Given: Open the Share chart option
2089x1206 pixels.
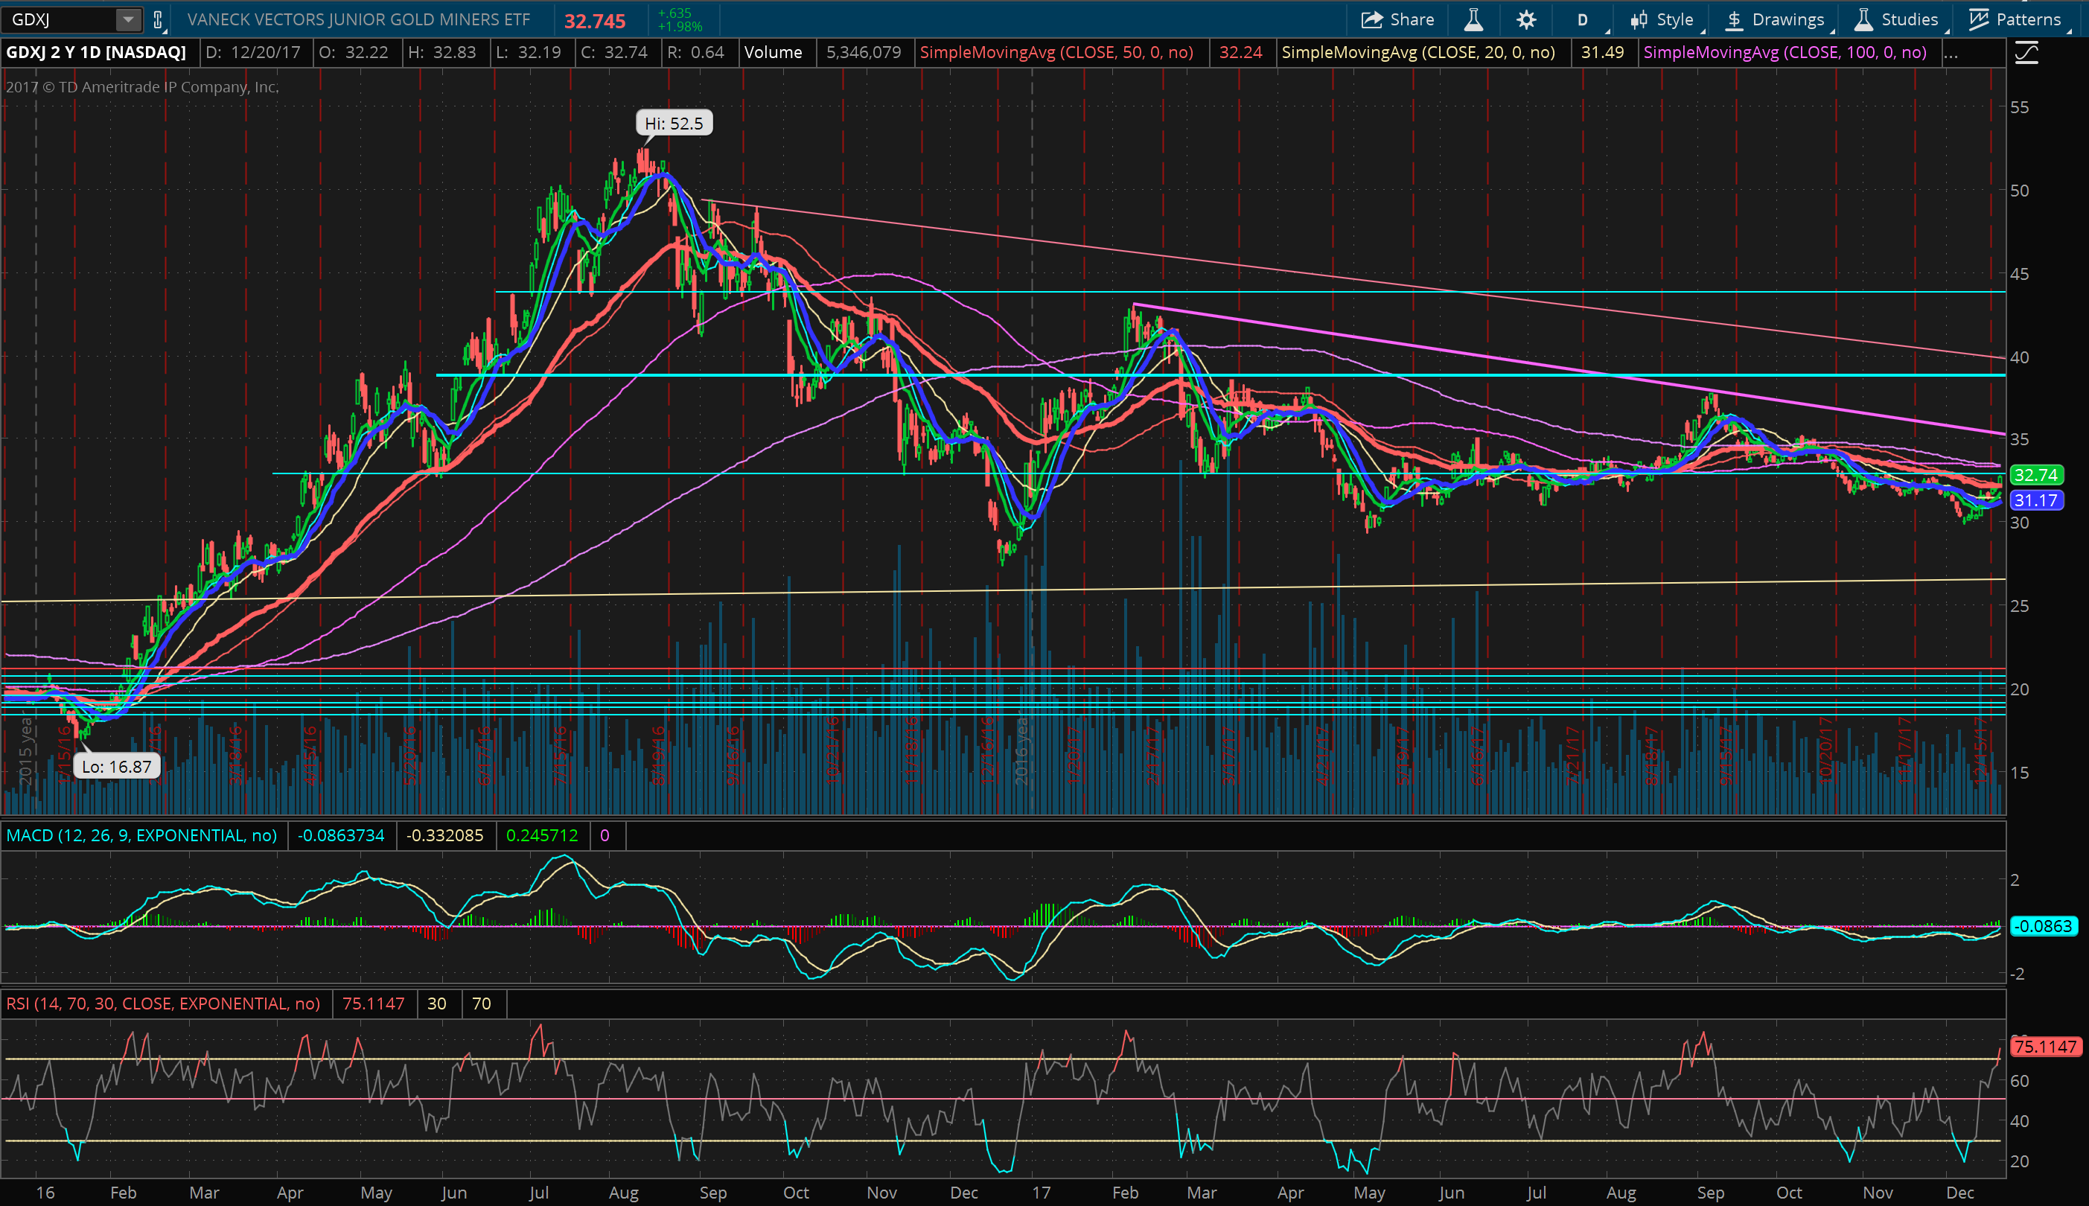Looking at the screenshot, I should [1398, 19].
